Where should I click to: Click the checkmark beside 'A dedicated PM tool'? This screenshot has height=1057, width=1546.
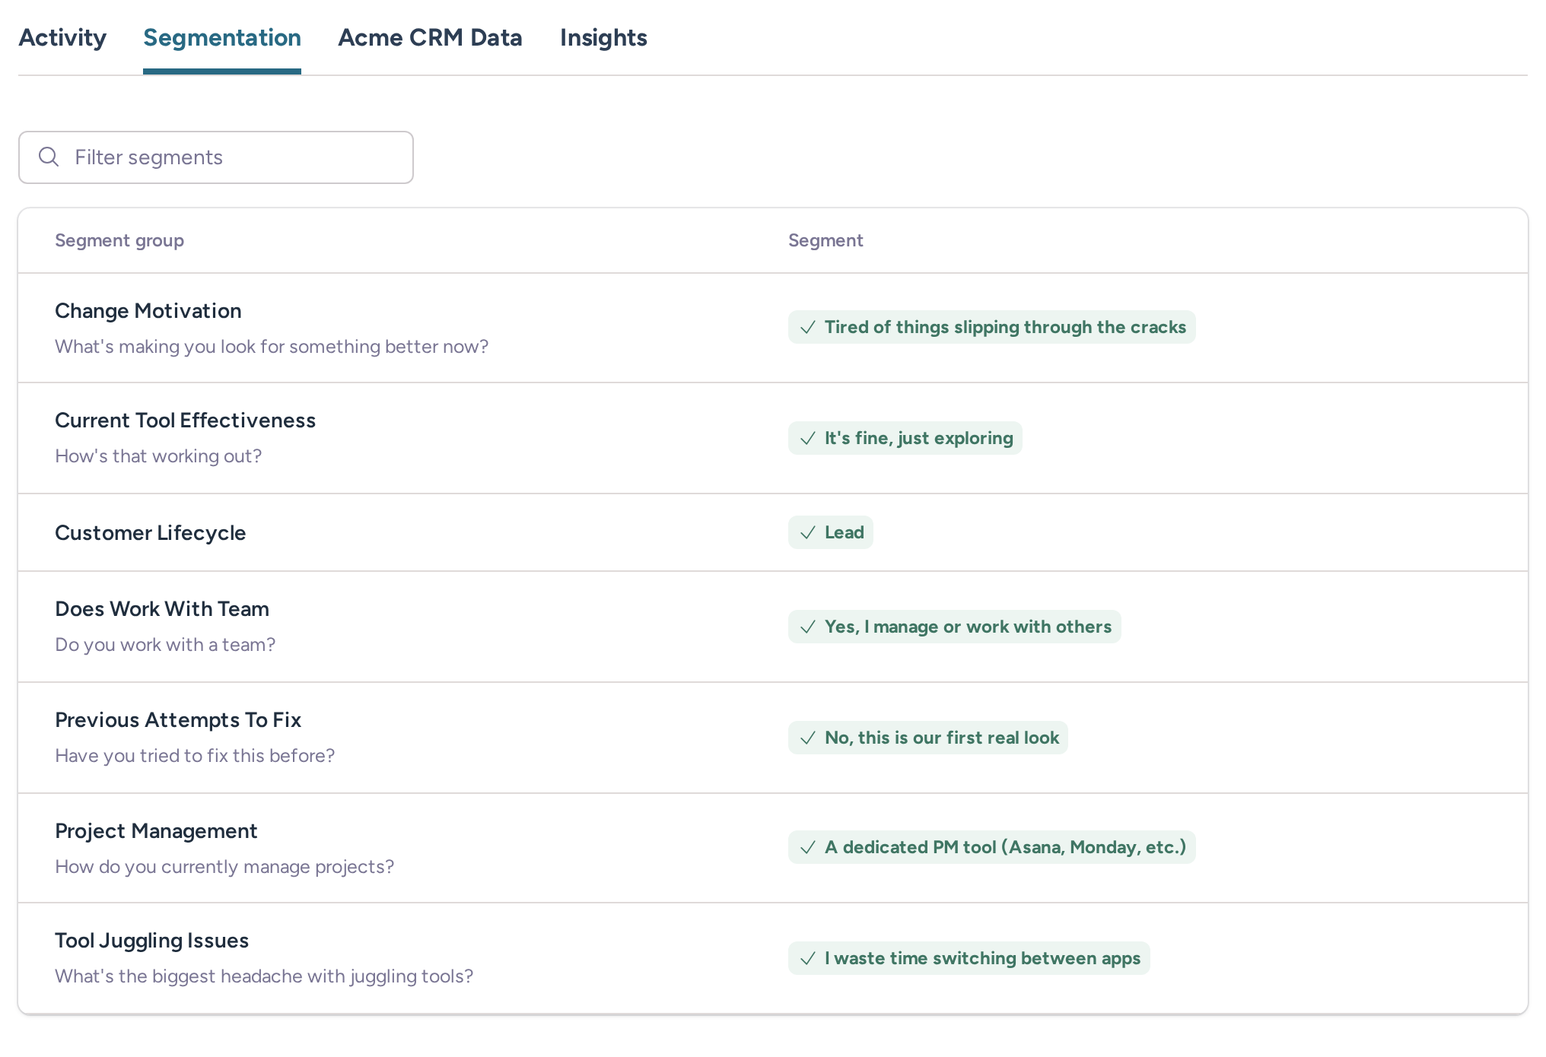[x=808, y=847]
